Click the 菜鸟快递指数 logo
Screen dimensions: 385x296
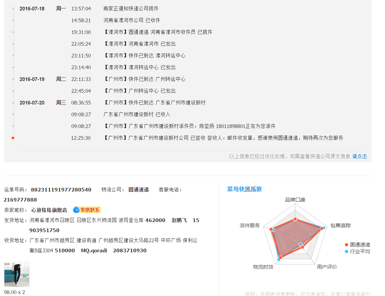tap(244, 189)
